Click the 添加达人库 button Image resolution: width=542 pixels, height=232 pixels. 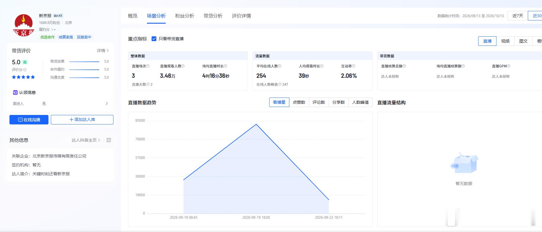pyautogui.click(x=82, y=120)
